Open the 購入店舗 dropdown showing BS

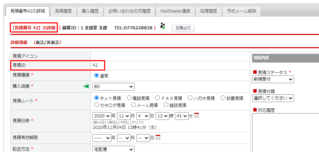[x=114, y=87]
